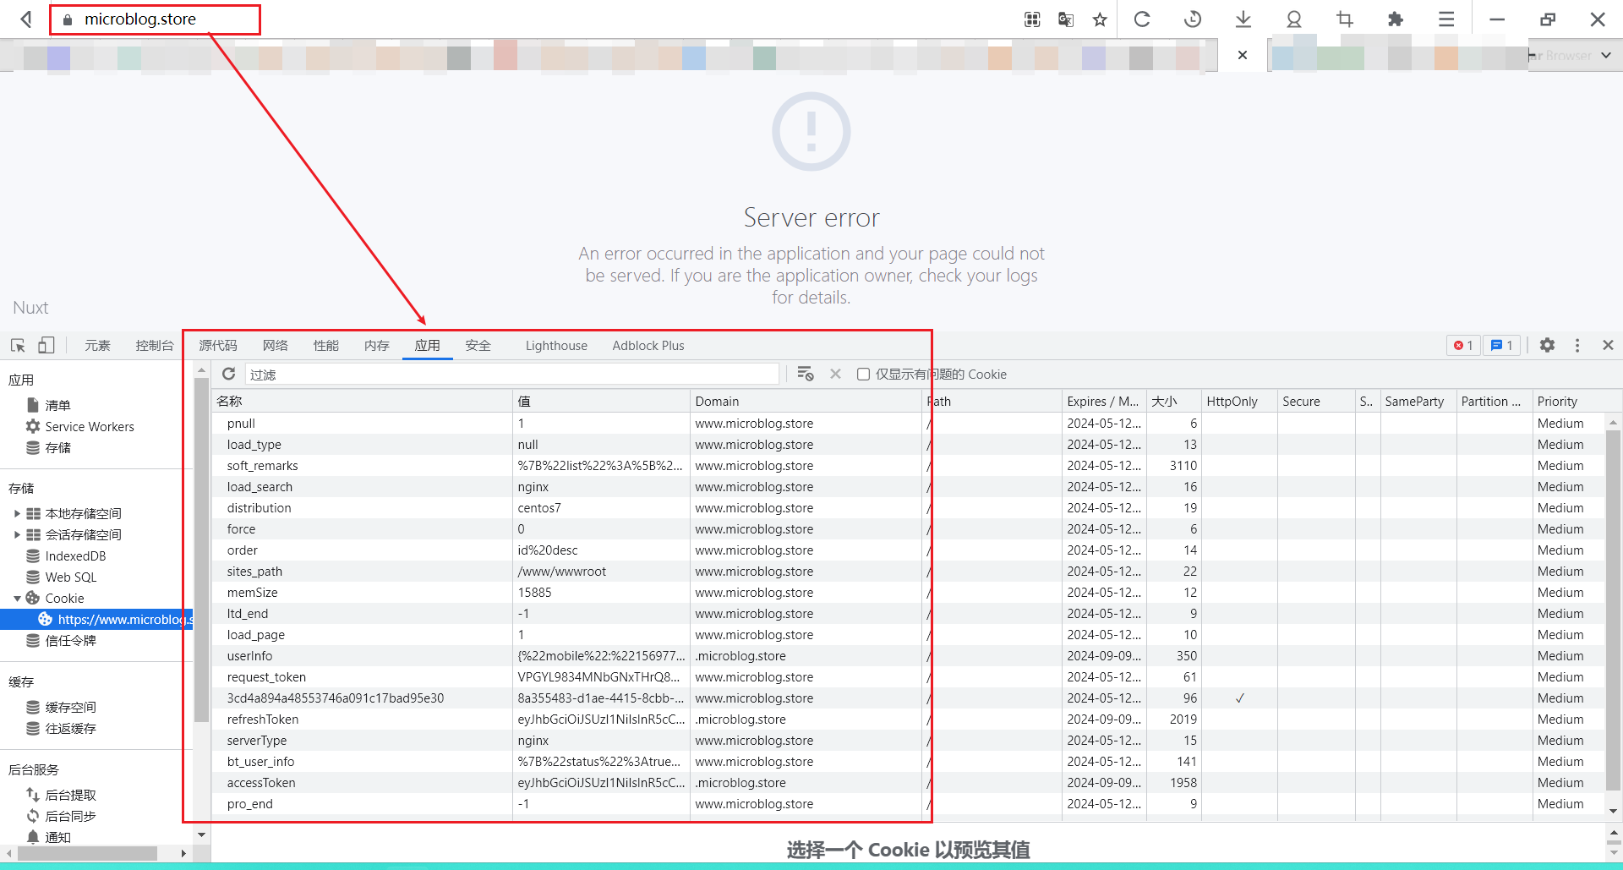Open the Lighthouse tab

point(556,345)
